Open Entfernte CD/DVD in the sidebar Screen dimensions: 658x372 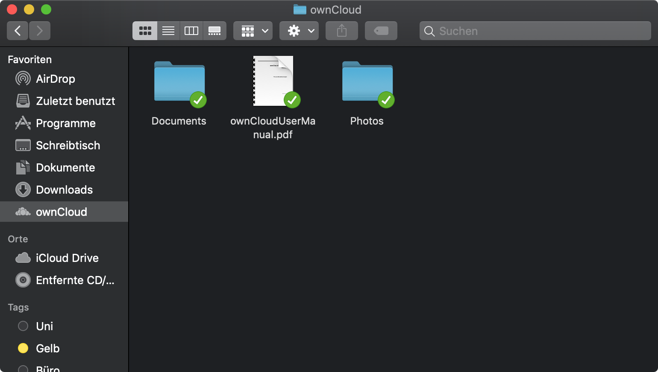click(x=64, y=280)
